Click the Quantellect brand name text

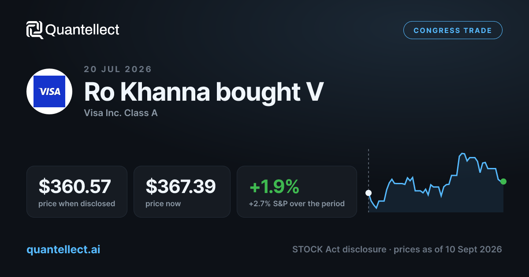click(82, 30)
